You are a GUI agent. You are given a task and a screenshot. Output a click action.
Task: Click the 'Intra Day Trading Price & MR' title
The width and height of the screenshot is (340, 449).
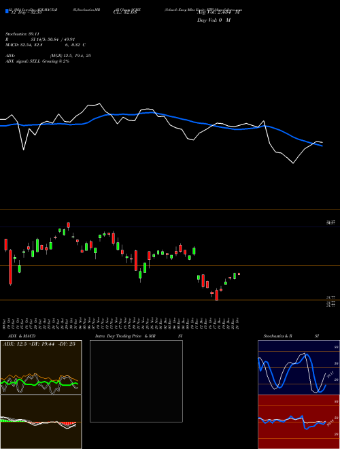point(125,336)
